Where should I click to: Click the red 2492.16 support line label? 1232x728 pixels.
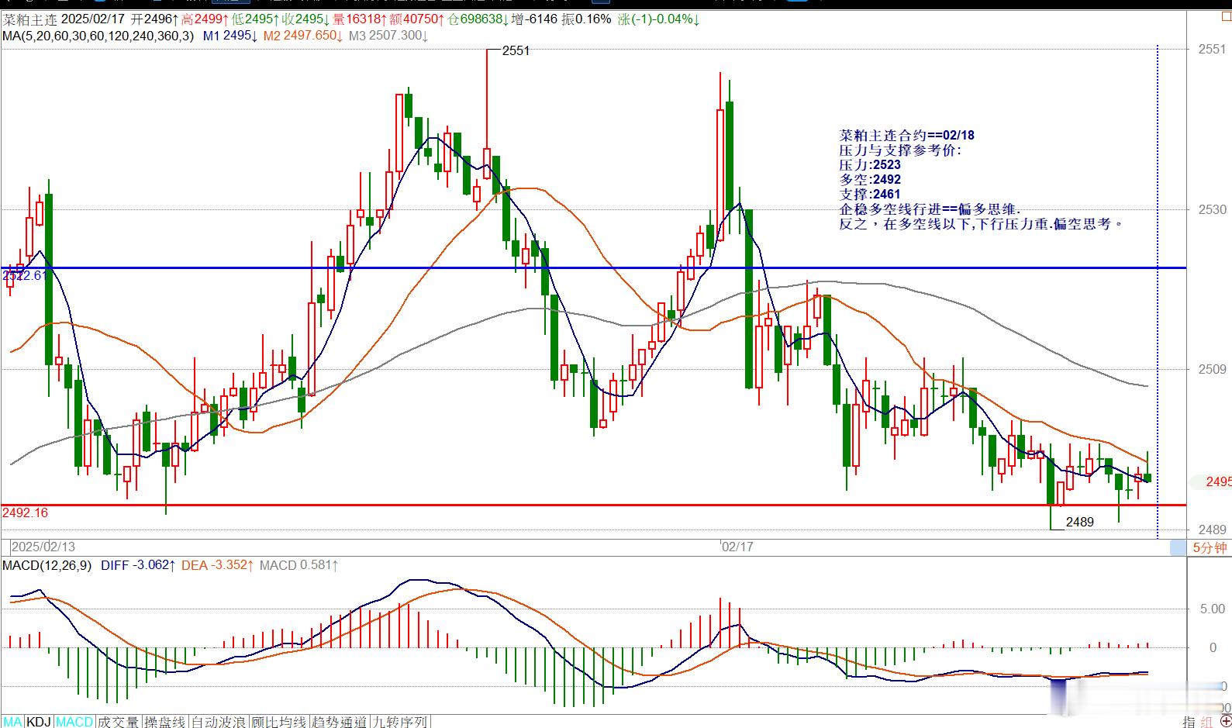[25, 512]
